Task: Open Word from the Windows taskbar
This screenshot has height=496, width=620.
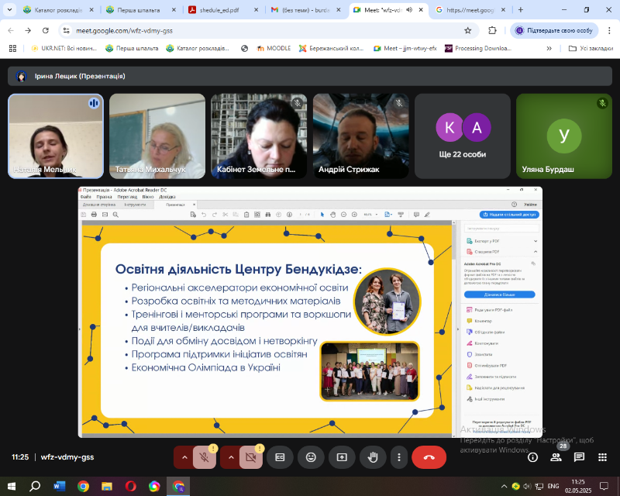Action: coord(60,486)
